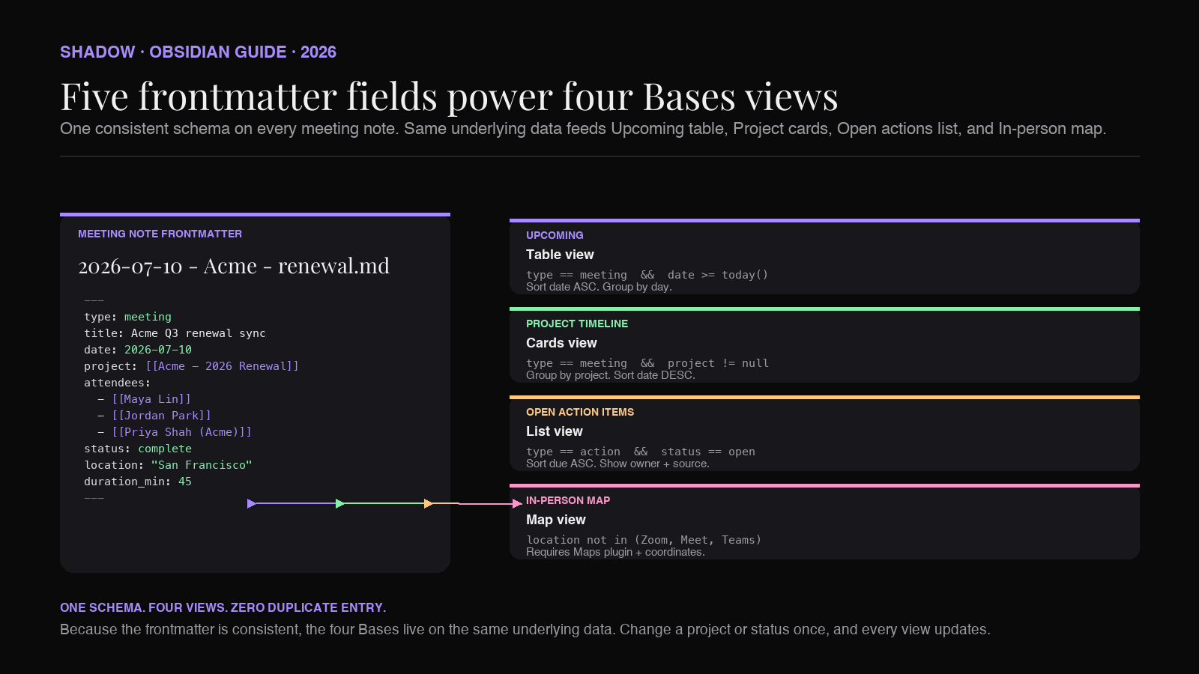Click the purple arrowhead on the connector line
Viewport: 1199px width, 674px height.
tap(252, 503)
